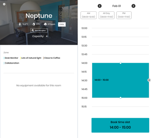Select the All Day (08:00-17:00) preset
The image size is (155, 138).
point(106,15)
